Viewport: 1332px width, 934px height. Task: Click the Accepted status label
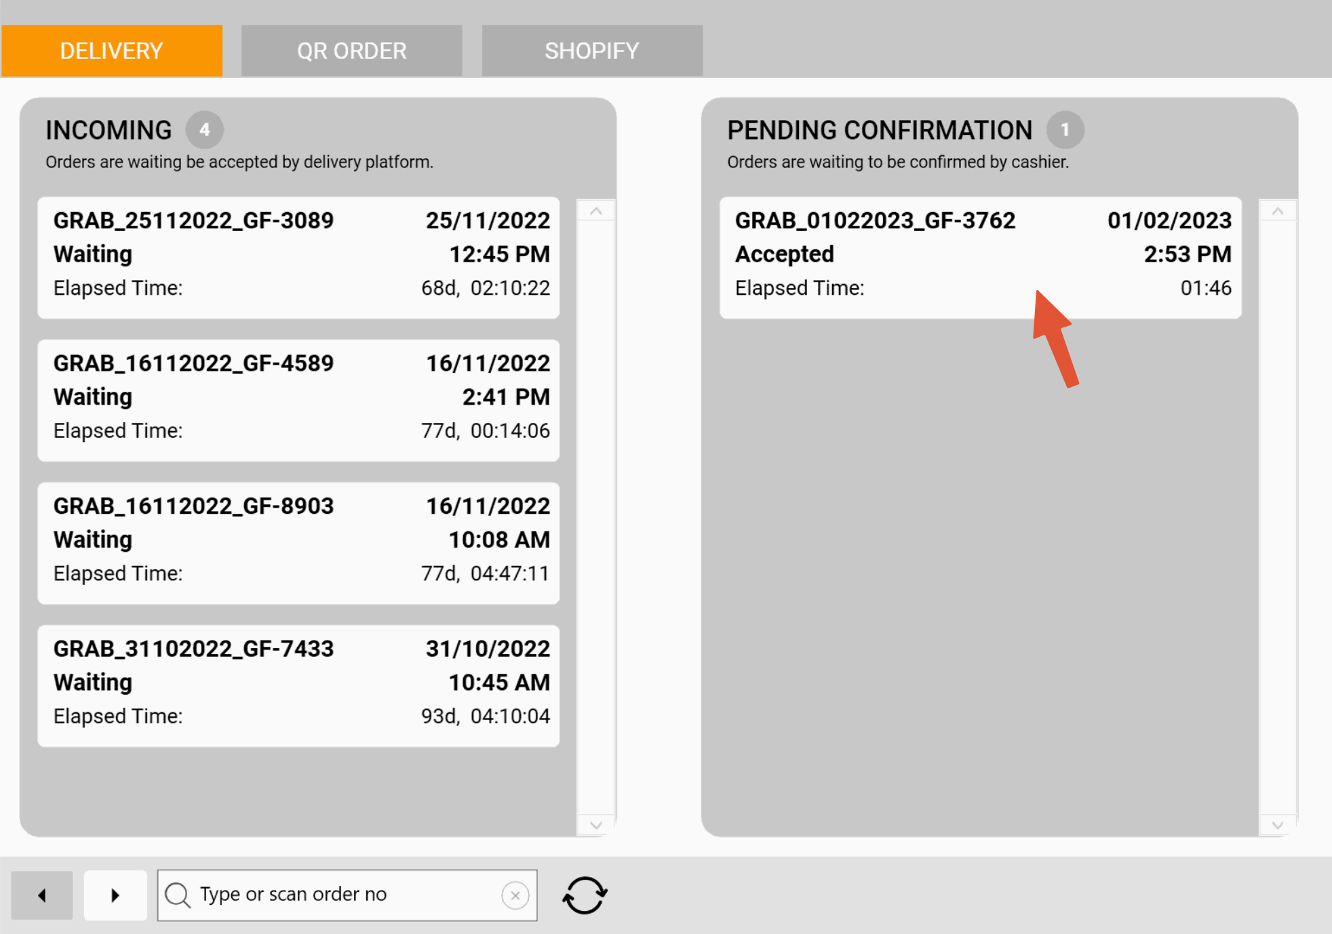(x=785, y=254)
